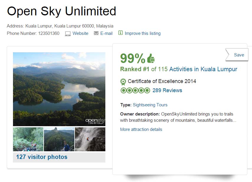Click the green thumbs-up icon

pyautogui.click(x=151, y=58)
